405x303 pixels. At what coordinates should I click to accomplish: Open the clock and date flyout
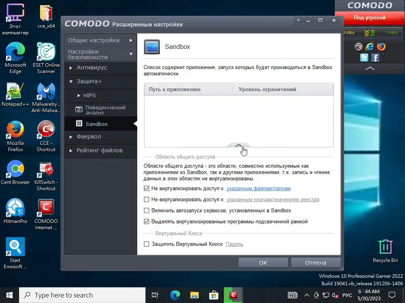tap(369, 295)
